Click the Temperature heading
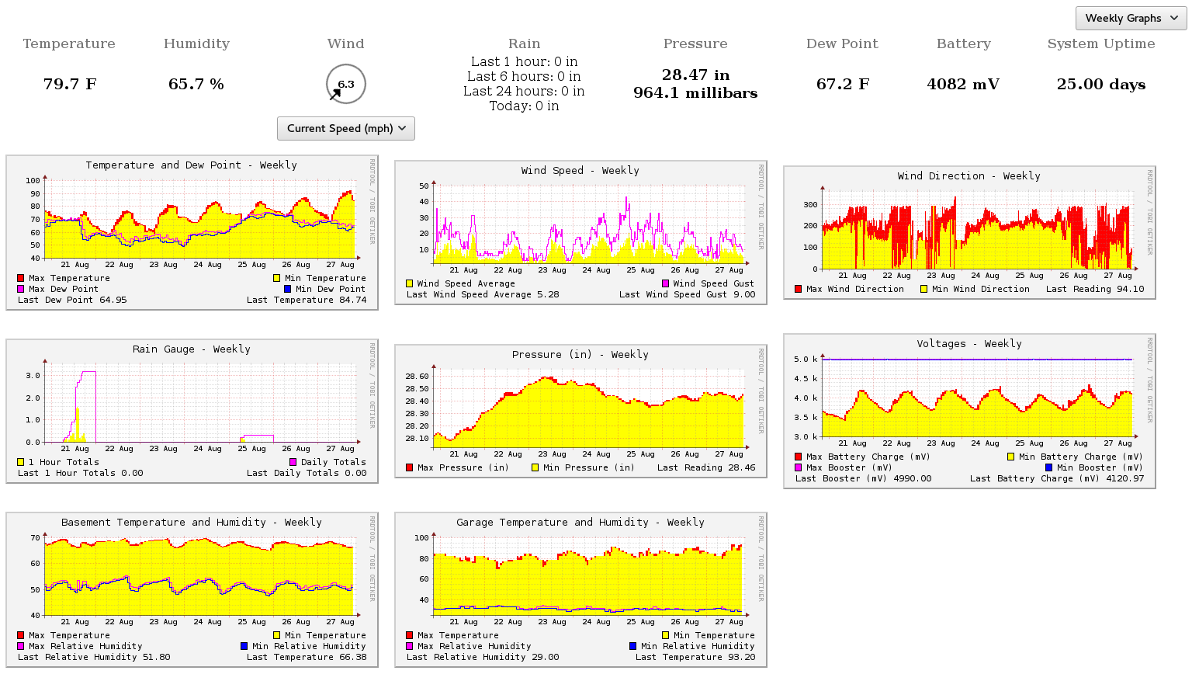 coord(69,43)
